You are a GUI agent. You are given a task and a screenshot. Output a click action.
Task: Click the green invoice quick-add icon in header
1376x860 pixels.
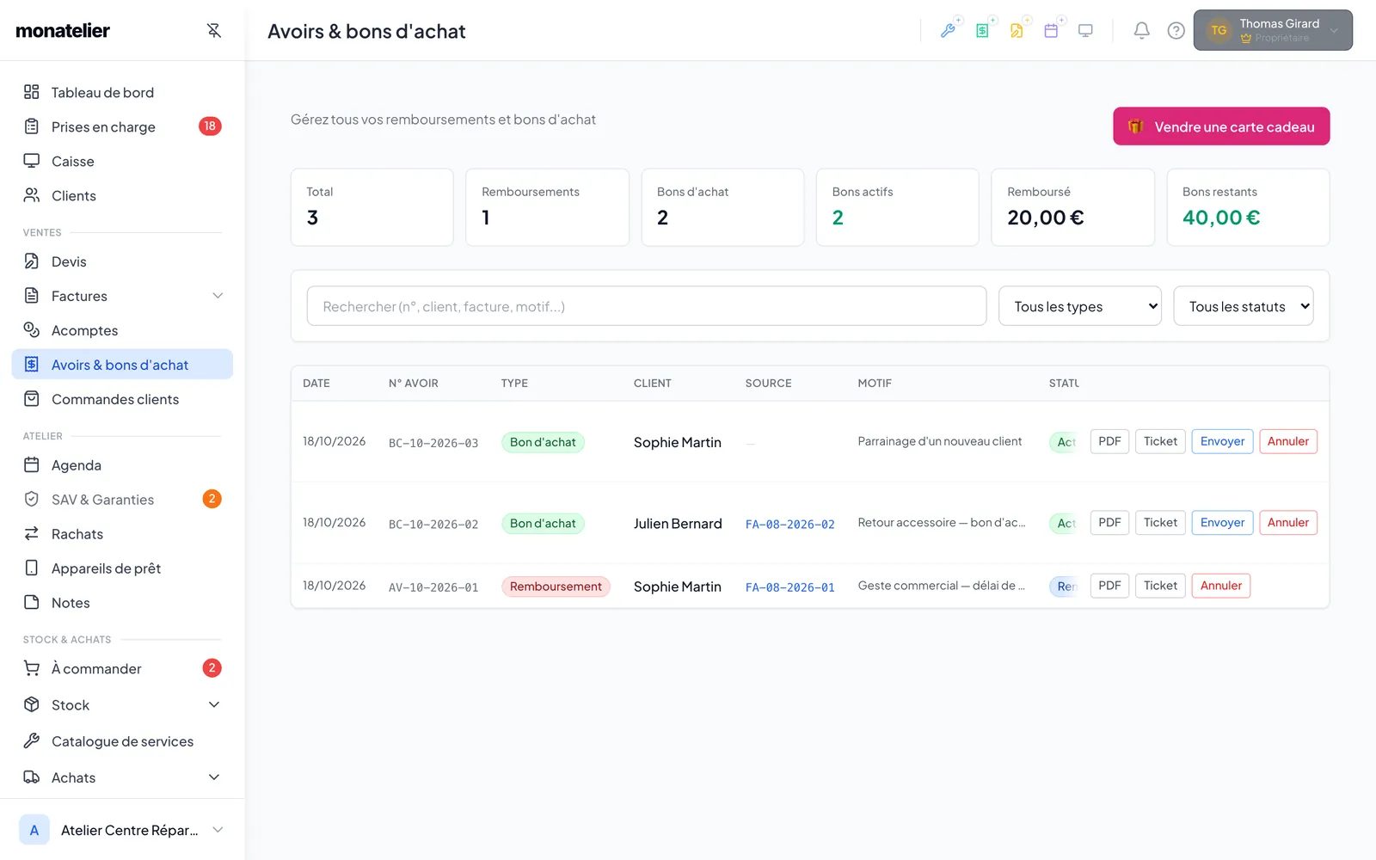tap(983, 31)
